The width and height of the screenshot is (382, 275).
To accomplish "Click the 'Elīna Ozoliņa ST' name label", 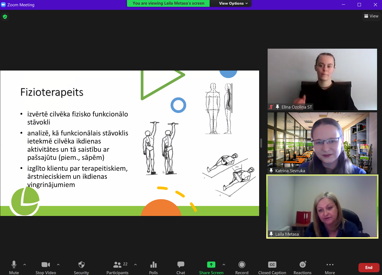I will (x=297, y=107).
